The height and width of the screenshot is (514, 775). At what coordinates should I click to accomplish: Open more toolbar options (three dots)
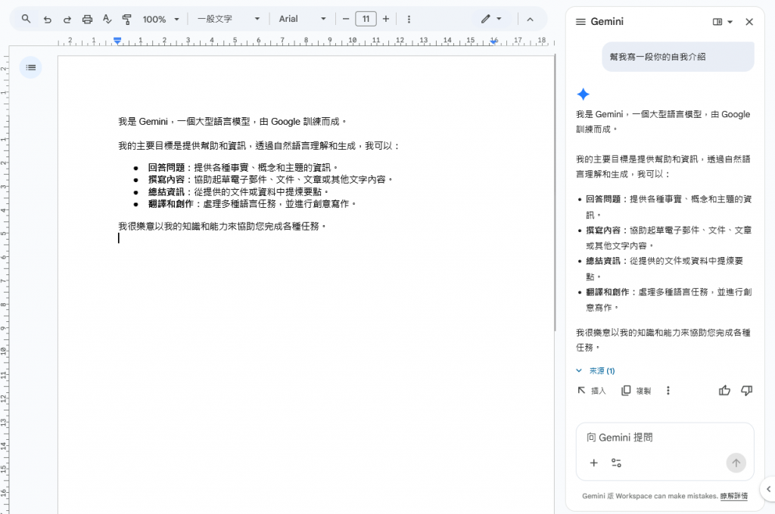(409, 19)
